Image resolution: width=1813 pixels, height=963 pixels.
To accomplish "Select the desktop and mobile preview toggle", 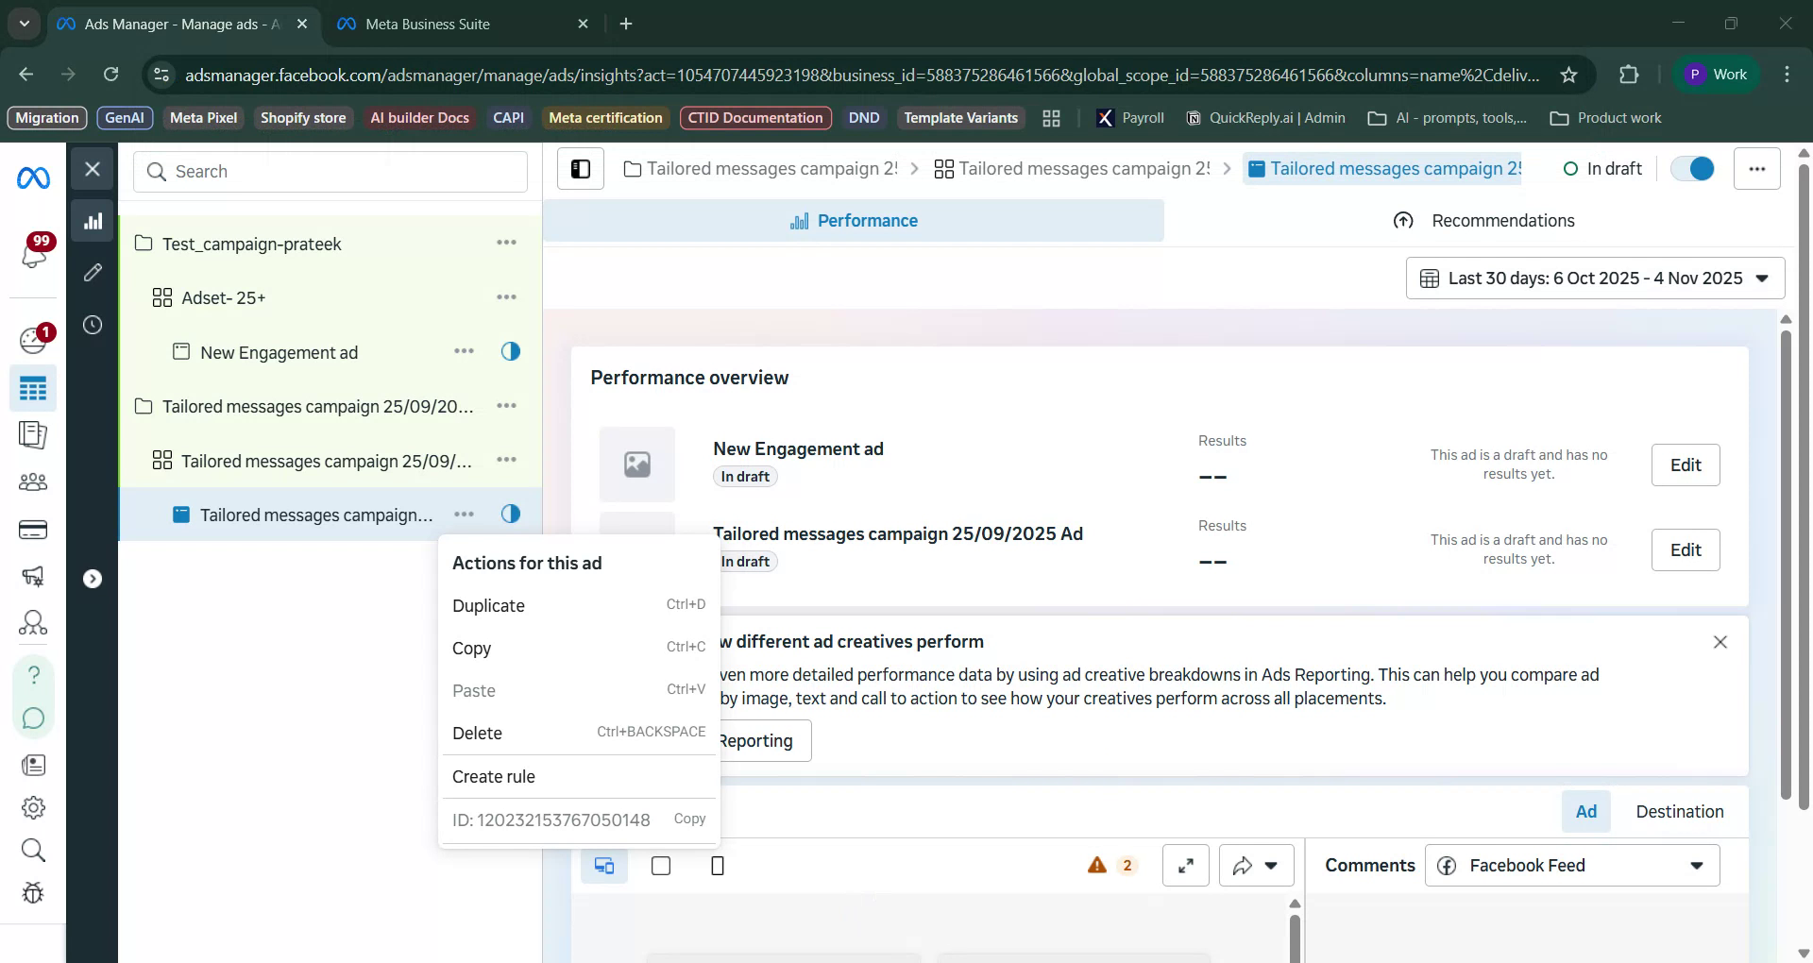I will pyautogui.click(x=604, y=865).
